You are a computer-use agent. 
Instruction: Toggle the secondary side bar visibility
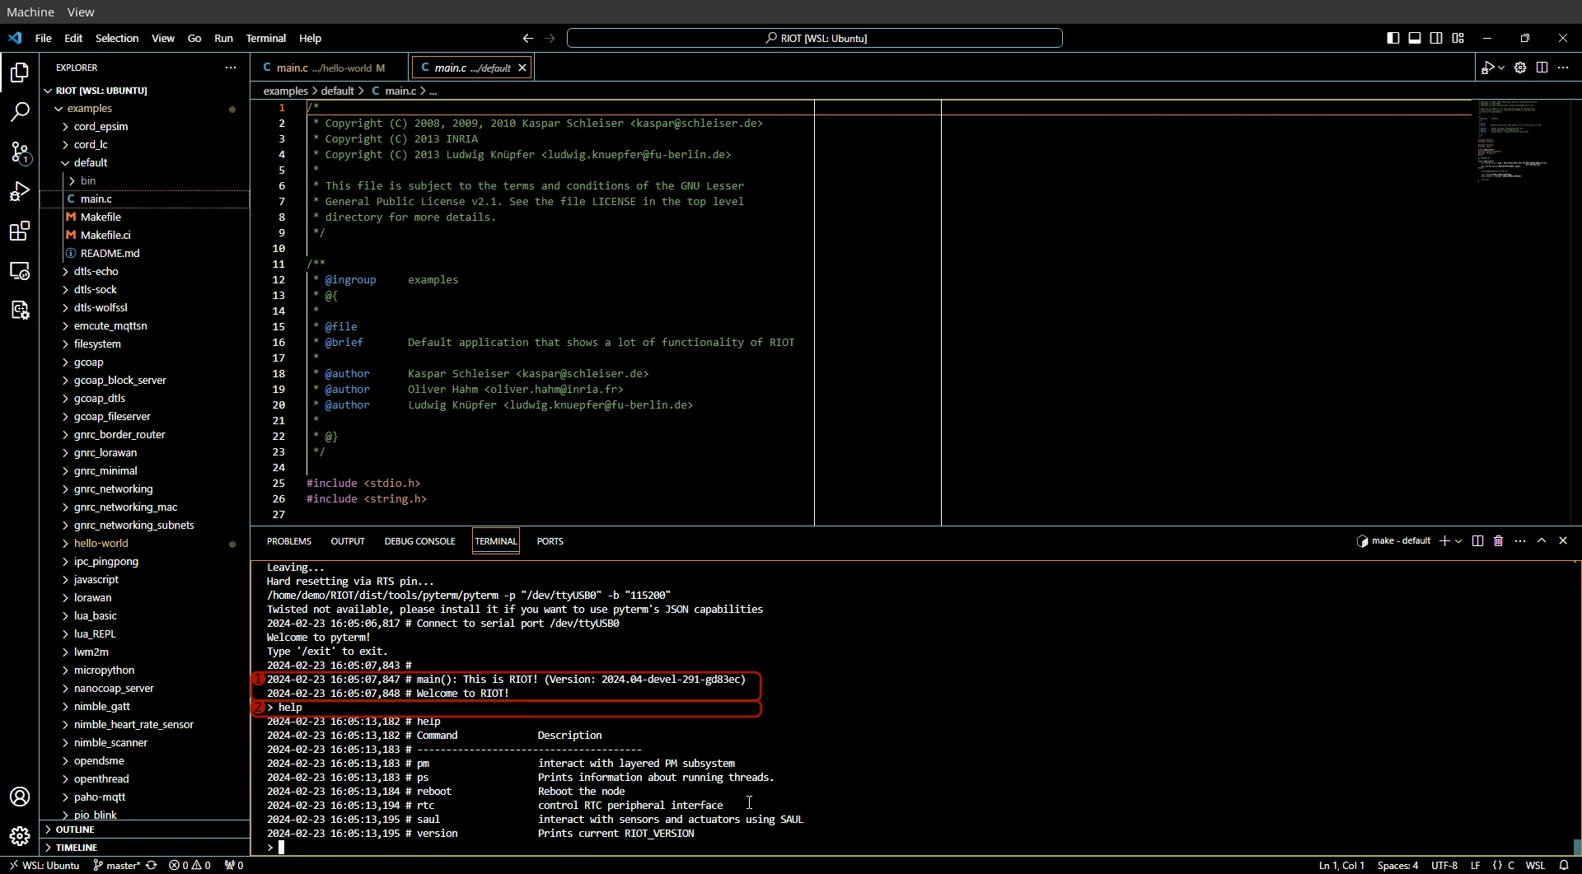coord(1437,38)
